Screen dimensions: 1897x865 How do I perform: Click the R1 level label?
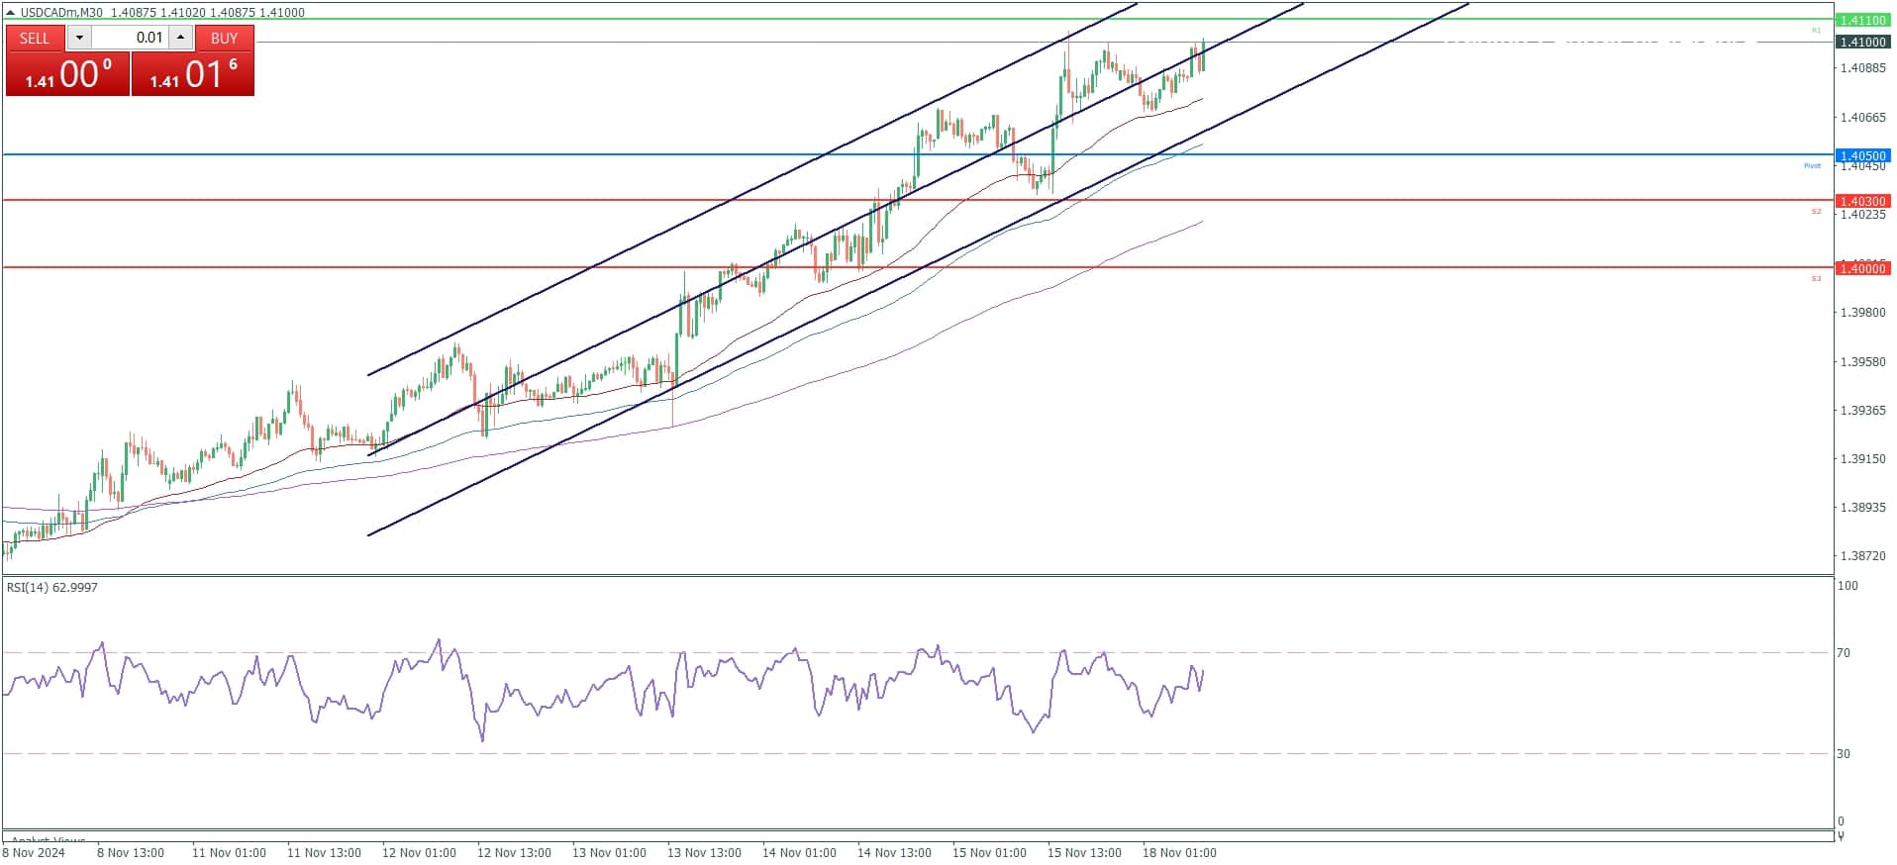coord(1816,31)
